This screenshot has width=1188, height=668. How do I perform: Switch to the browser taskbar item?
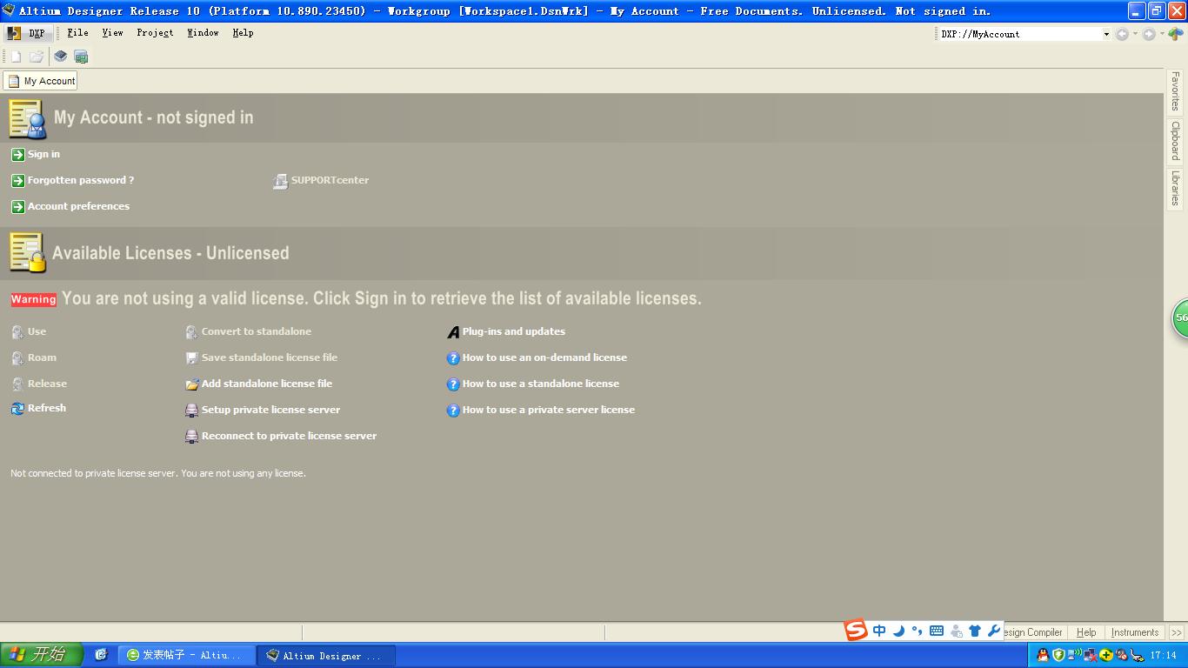point(186,655)
